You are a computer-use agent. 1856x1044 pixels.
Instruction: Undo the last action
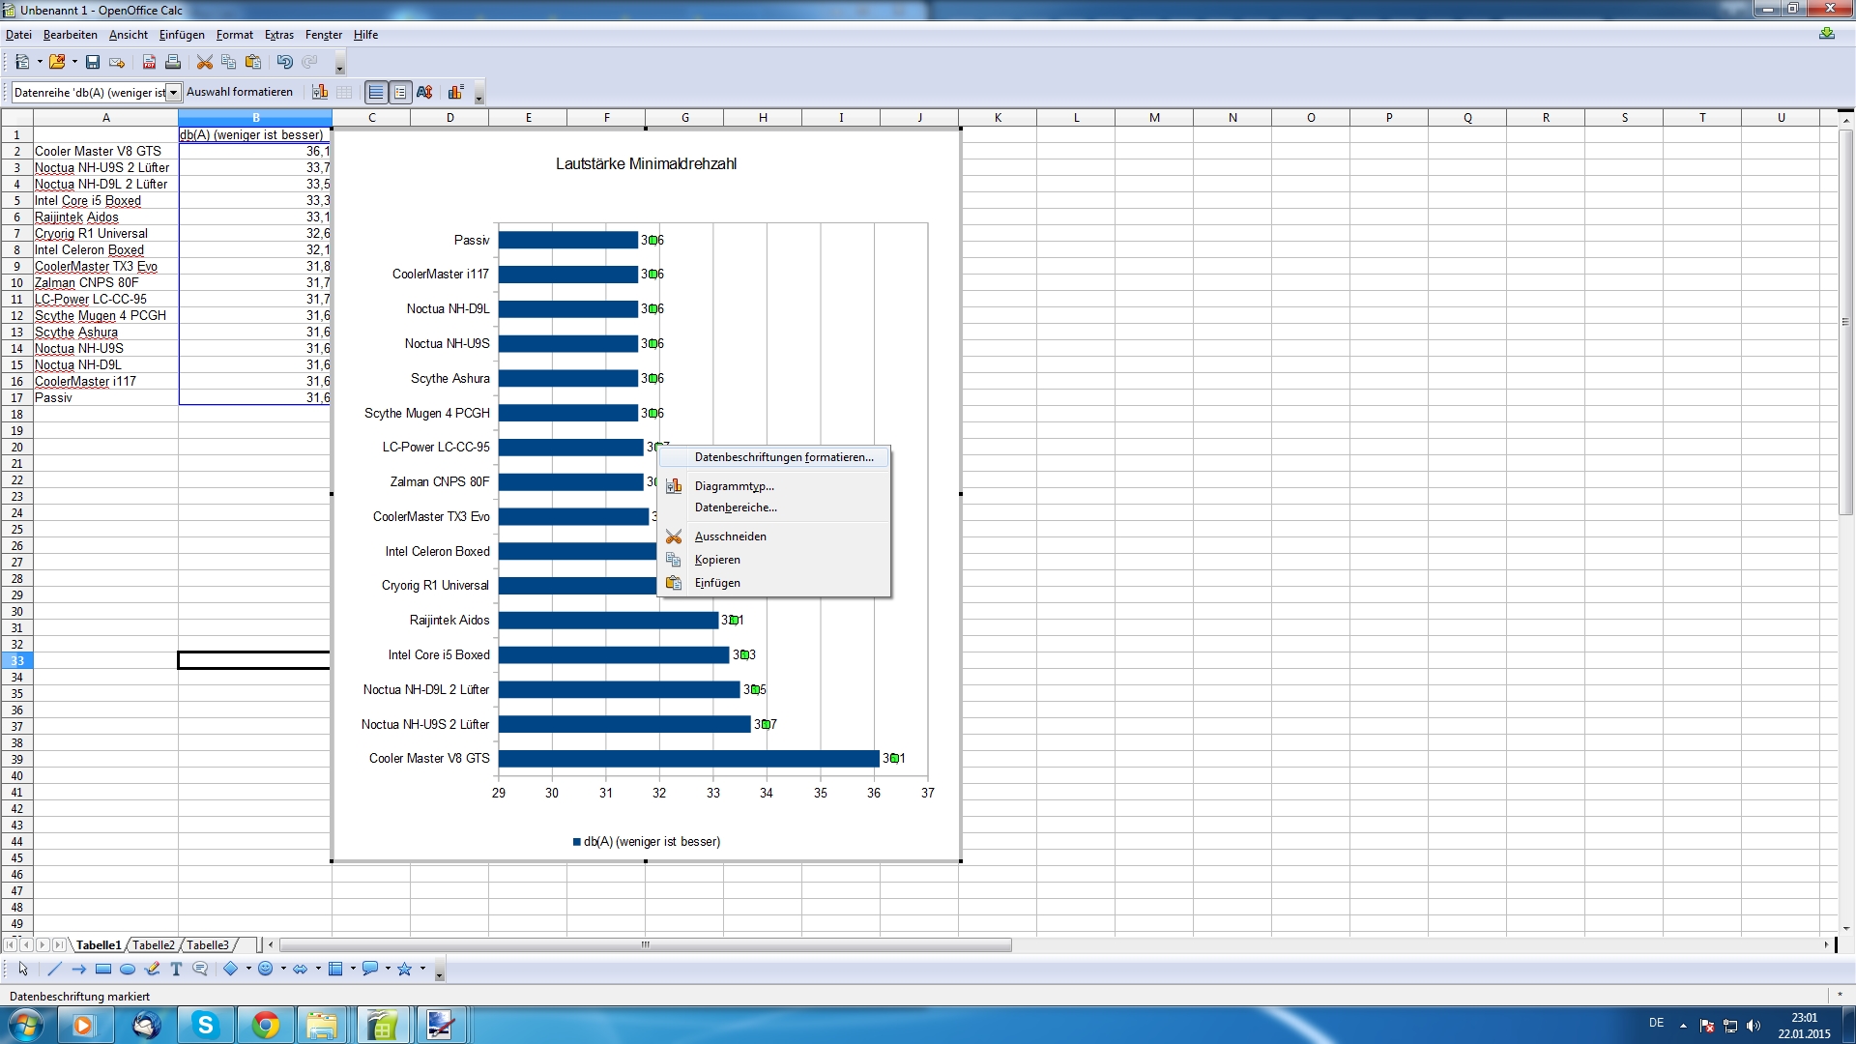284,62
